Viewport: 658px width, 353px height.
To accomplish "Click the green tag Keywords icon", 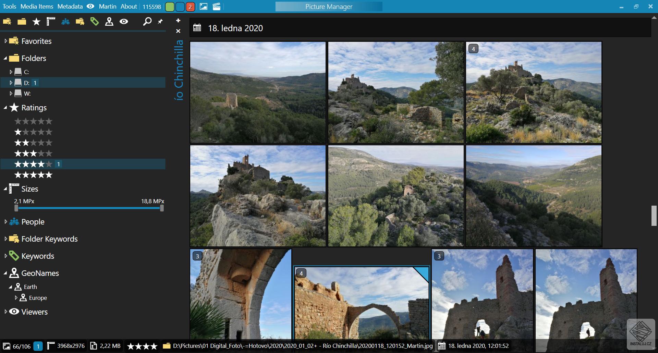I will 95,21.
